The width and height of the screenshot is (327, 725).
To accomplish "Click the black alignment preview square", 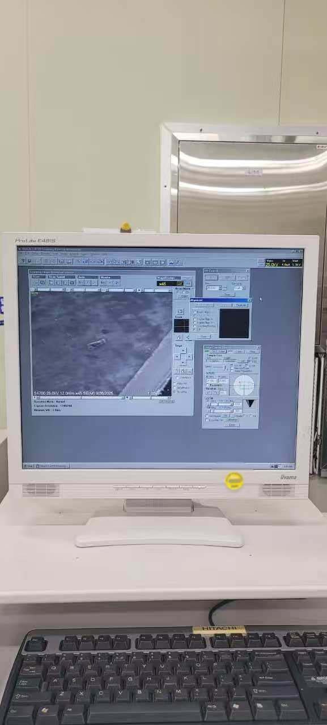I will coord(234,323).
